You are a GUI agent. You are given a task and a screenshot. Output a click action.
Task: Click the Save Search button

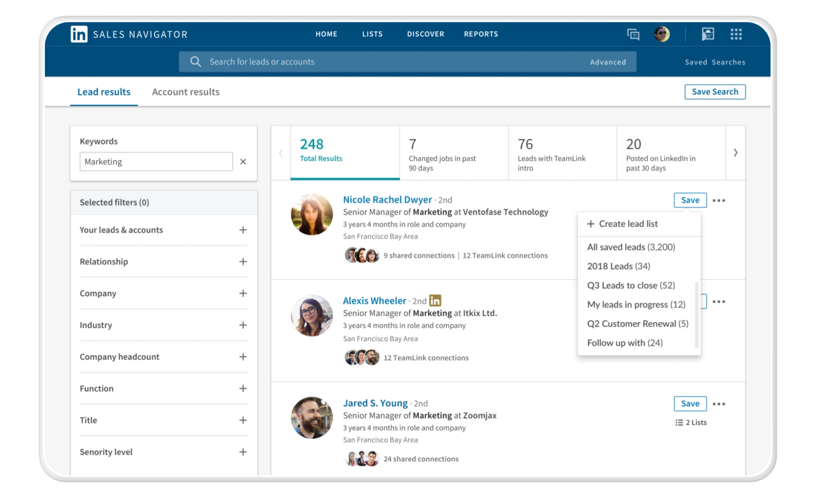(715, 92)
